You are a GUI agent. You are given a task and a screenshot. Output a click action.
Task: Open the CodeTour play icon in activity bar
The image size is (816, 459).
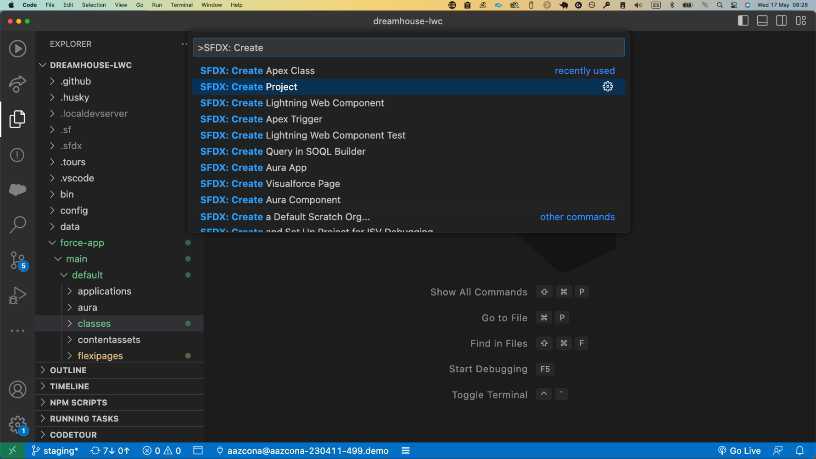tap(17, 49)
